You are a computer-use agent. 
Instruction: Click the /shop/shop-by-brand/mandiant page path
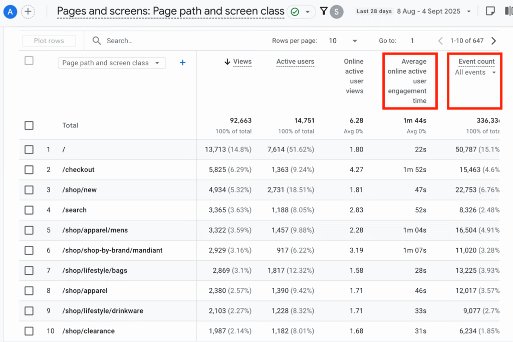(113, 251)
